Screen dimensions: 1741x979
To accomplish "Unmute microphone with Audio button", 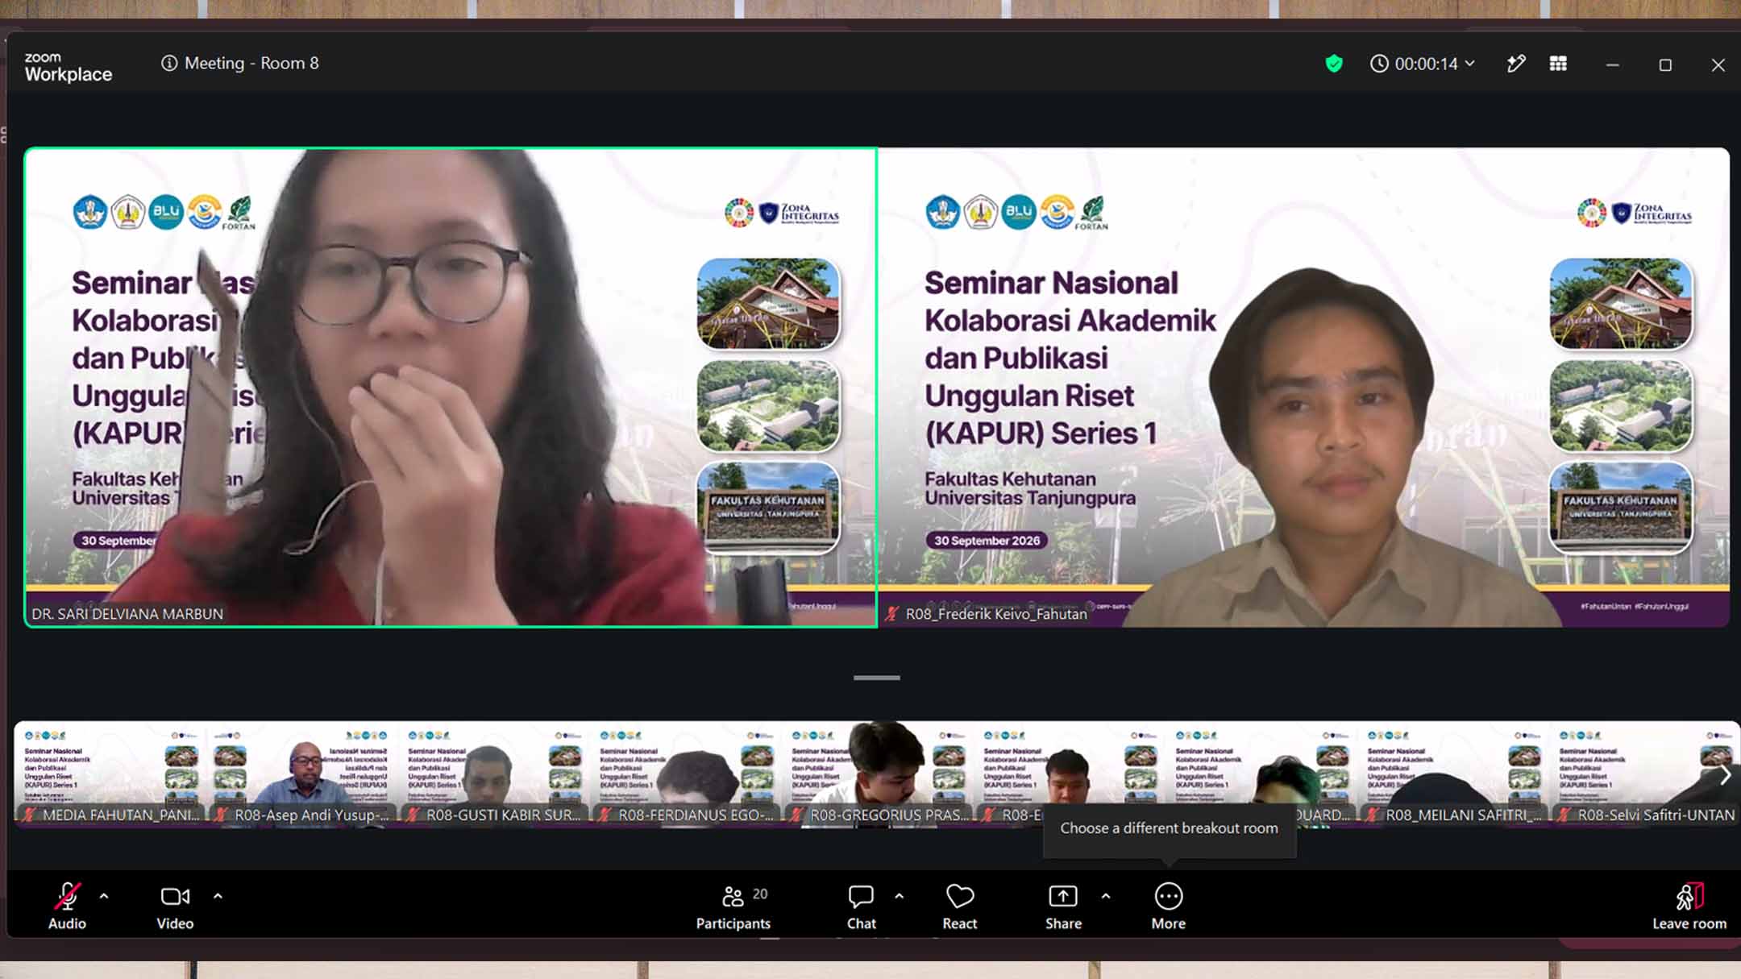I will coord(67,906).
